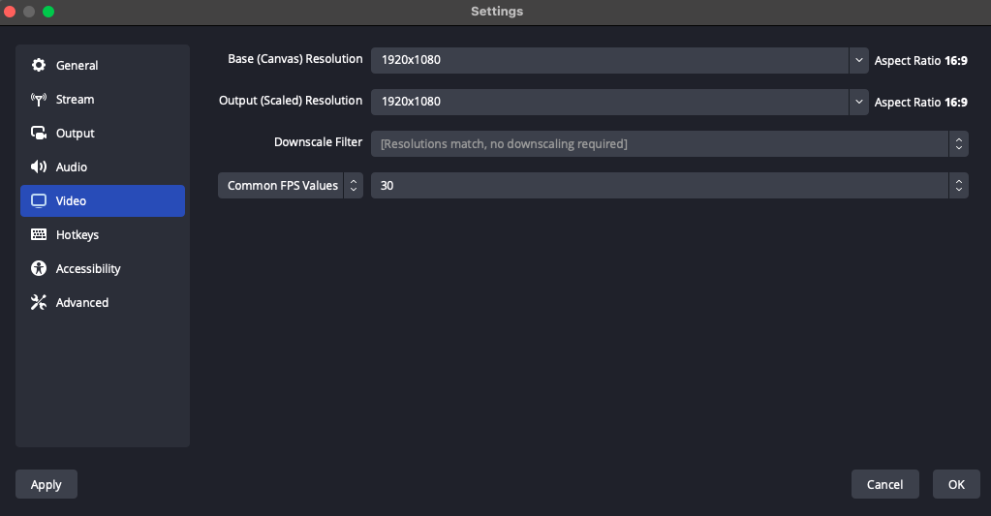Click the Output (Scaled) Resolution text field
The image size is (991, 516).
(x=608, y=102)
